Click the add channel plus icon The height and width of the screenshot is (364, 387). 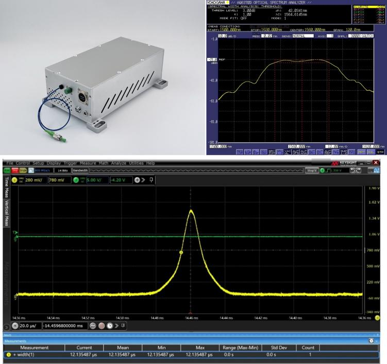click(x=138, y=179)
